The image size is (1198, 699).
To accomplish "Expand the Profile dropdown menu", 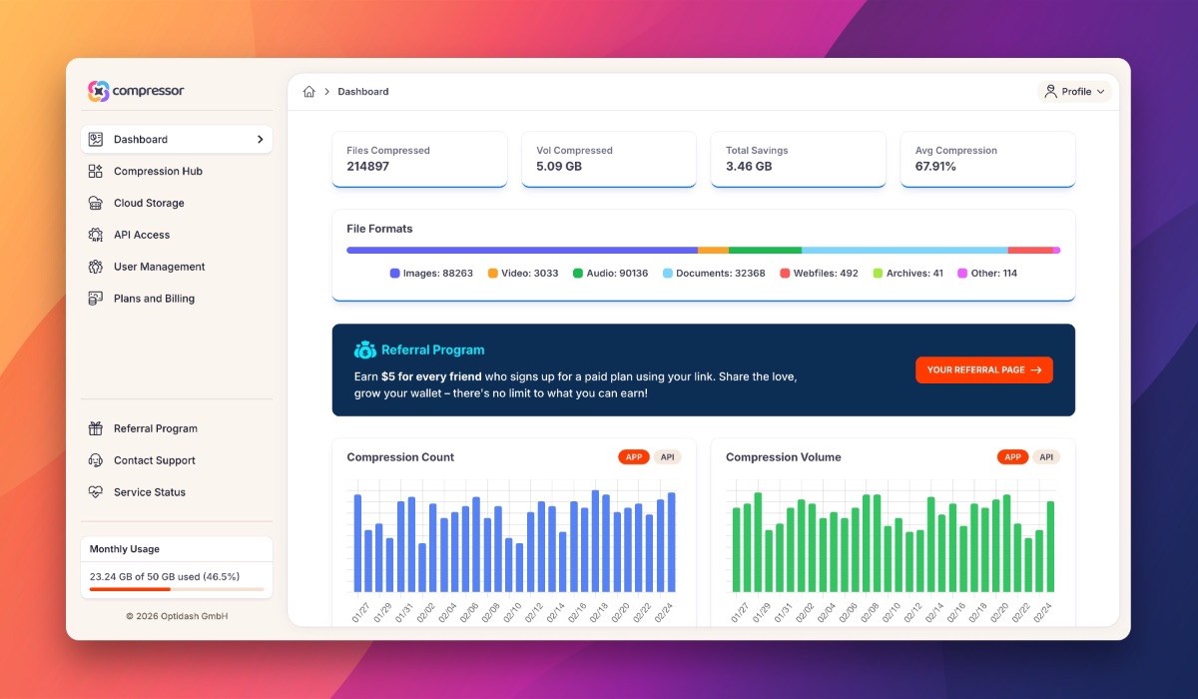I will pyautogui.click(x=1074, y=92).
